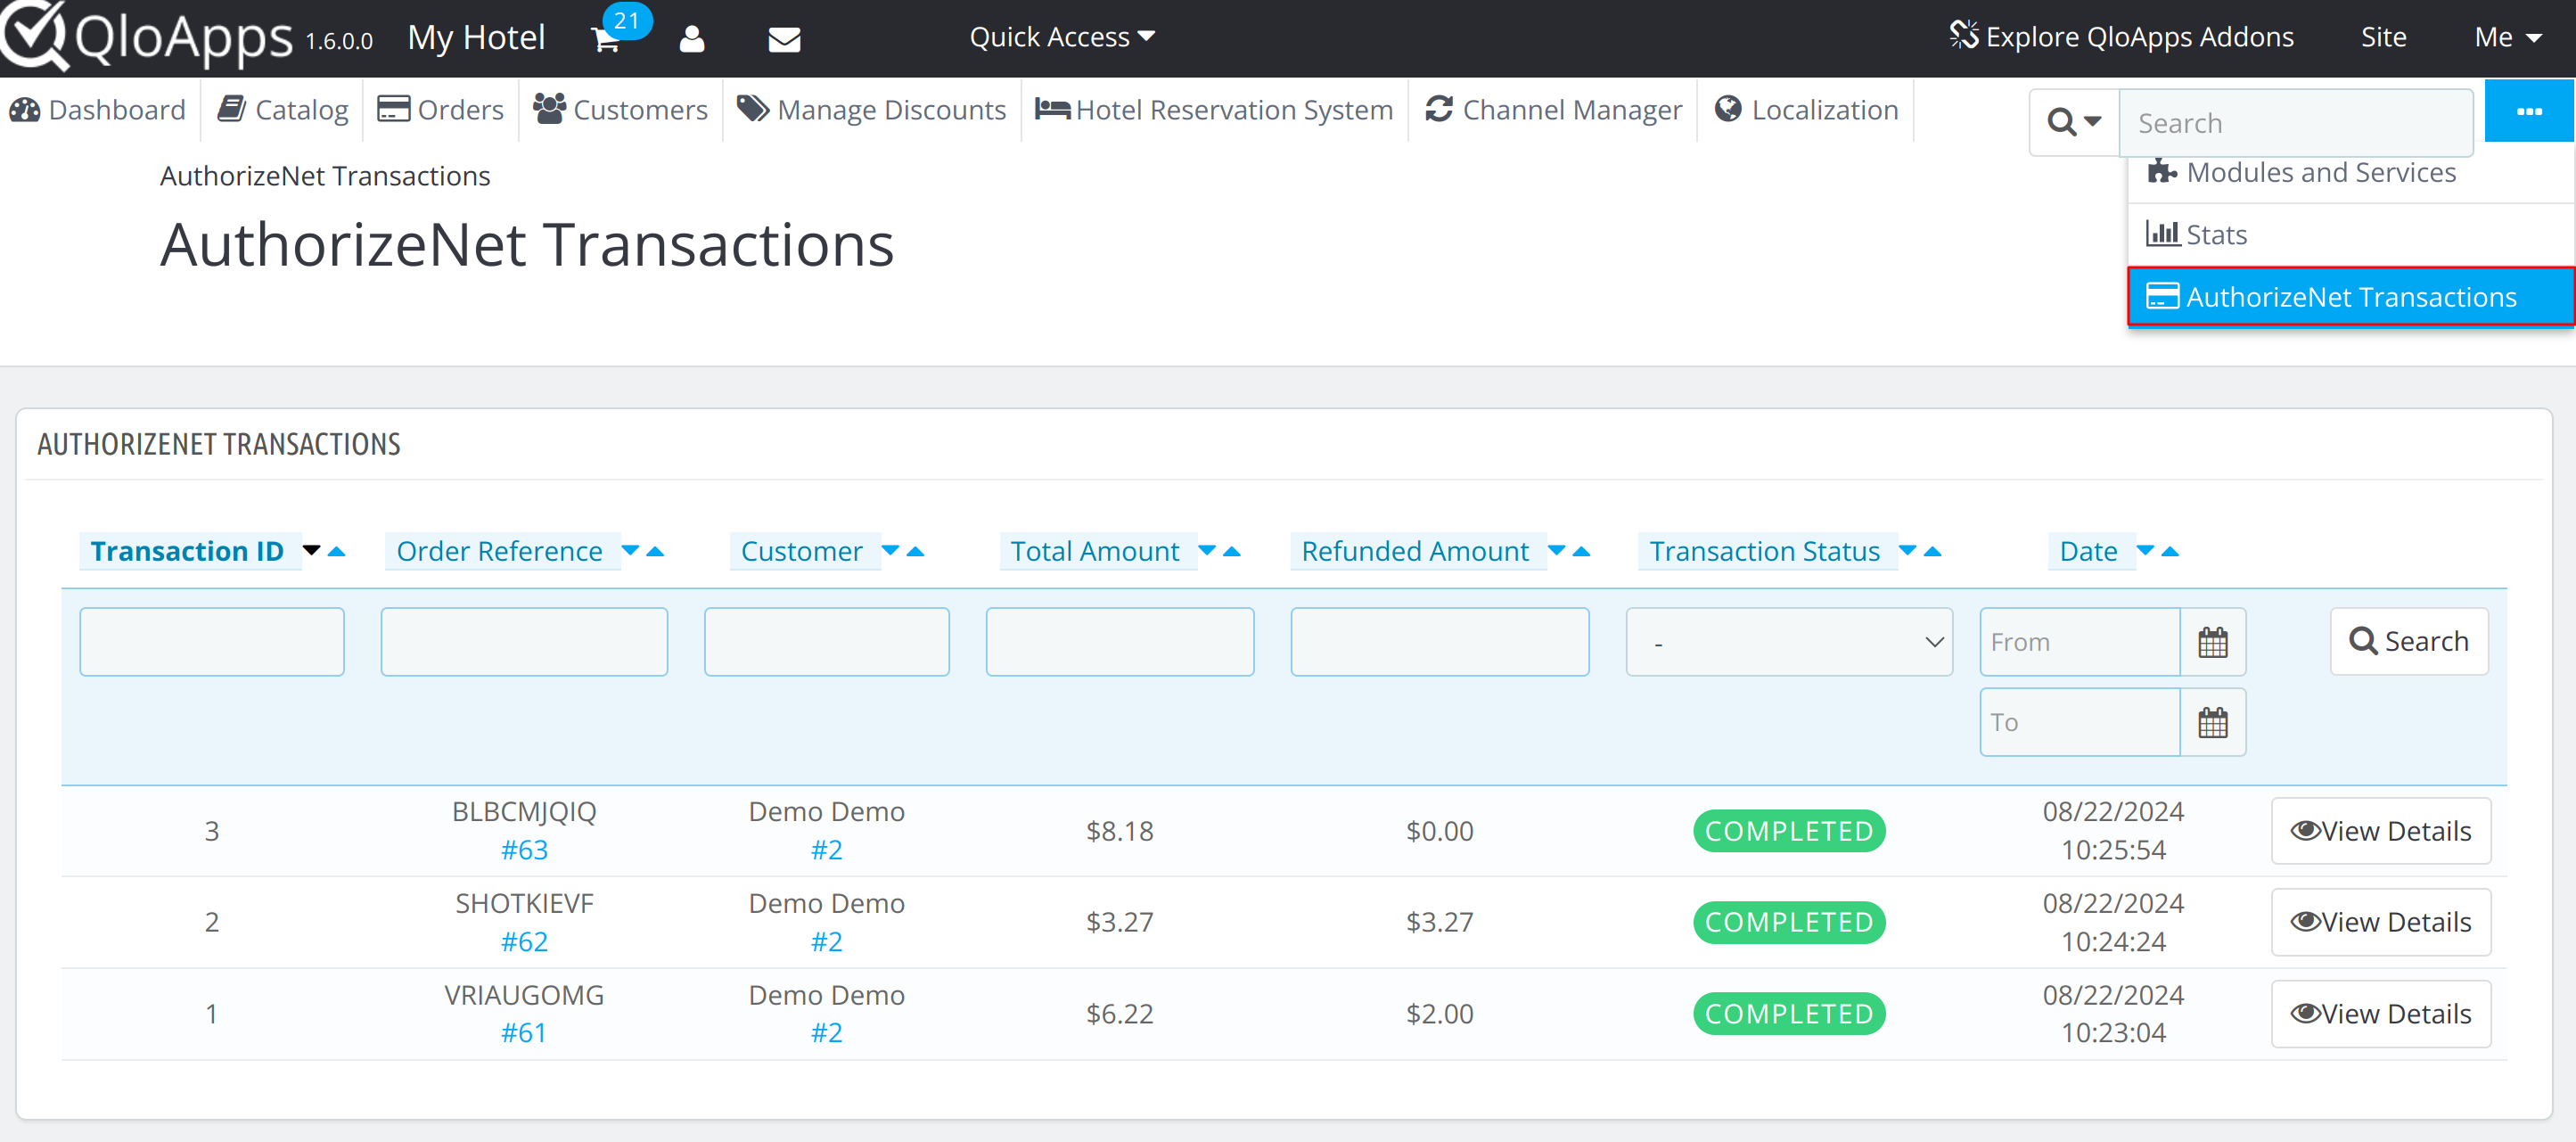Open the Transaction Status filter dropdown
2576x1142 pixels.
(1789, 642)
